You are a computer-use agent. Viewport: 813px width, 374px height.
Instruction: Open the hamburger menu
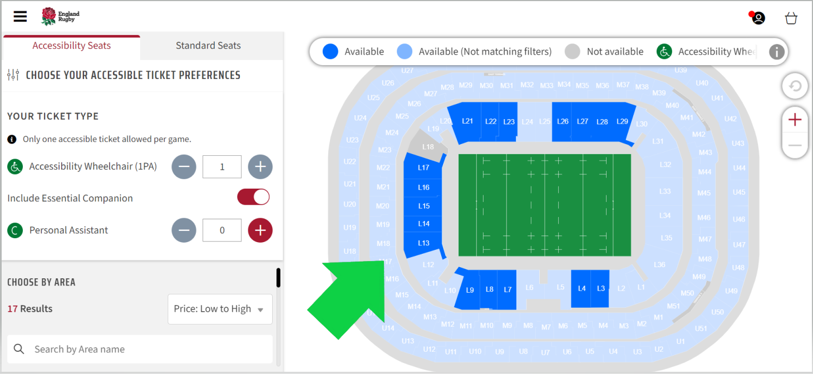(x=20, y=17)
